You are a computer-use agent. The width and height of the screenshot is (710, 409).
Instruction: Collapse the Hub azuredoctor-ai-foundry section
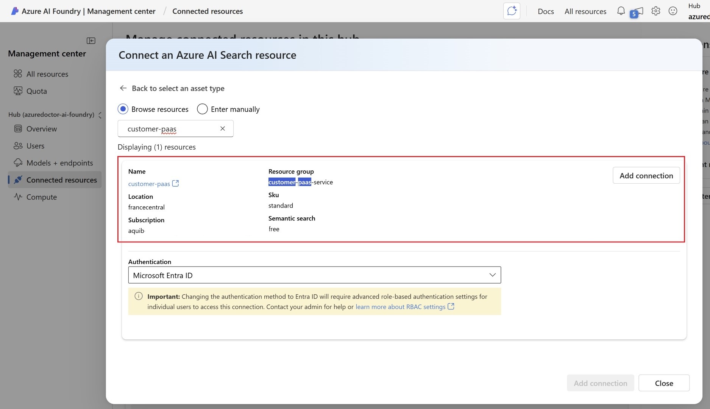point(100,115)
